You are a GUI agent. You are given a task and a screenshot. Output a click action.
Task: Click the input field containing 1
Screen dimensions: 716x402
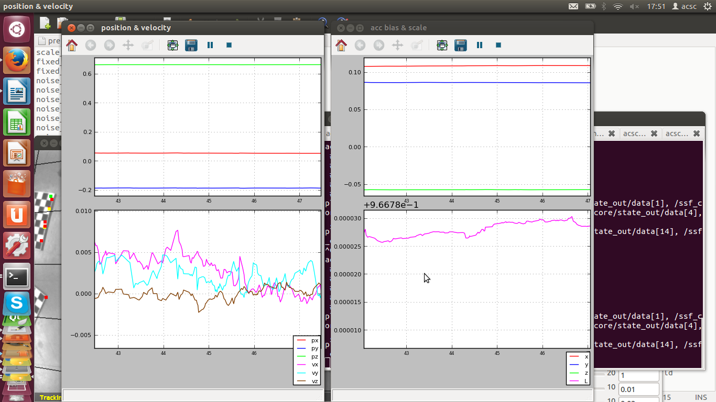(638, 375)
